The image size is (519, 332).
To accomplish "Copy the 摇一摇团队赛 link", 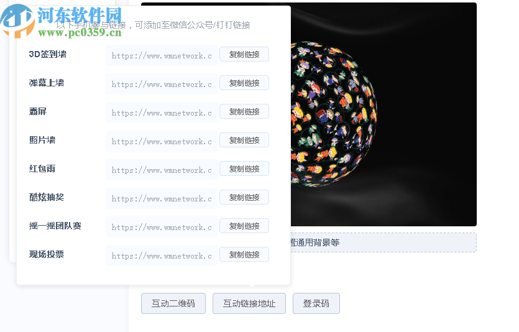I will tap(244, 226).
